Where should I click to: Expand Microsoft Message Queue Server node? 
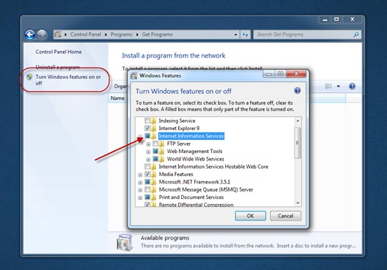tap(140, 190)
